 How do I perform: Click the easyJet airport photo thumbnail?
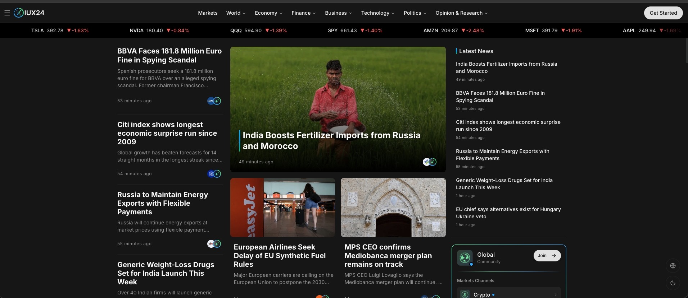(282, 208)
